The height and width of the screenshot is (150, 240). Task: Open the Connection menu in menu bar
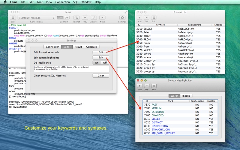point(62,2)
